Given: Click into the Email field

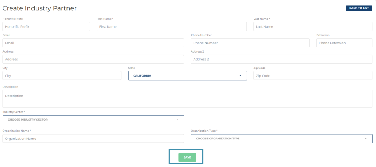Looking at the screenshot, I should 93,43.
